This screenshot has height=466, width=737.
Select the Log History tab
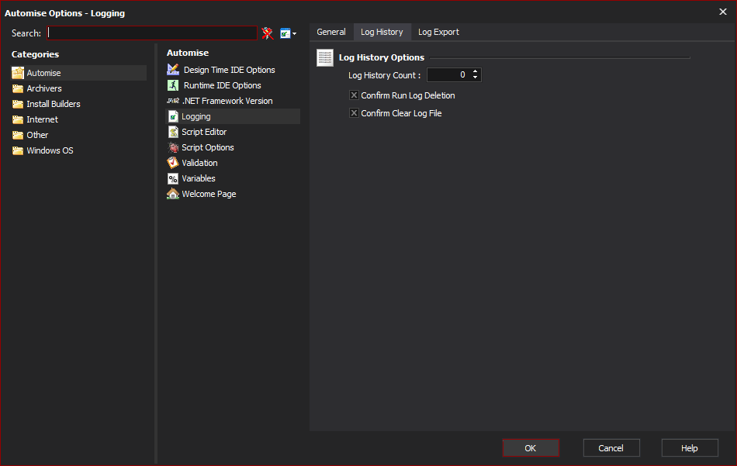coord(382,32)
